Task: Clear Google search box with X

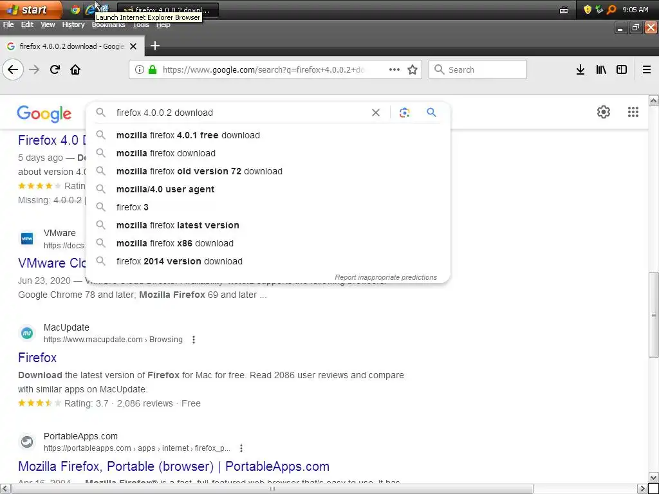Action: [x=376, y=113]
